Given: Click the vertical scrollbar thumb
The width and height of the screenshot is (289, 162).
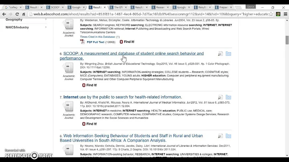Looking at the screenshot, I should (287, 40).
